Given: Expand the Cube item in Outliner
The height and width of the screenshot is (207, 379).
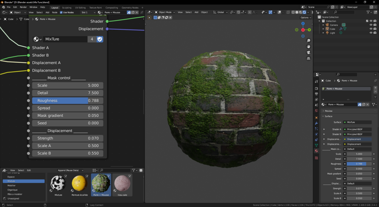Looking at the screenshot, I should click(323, 29).
